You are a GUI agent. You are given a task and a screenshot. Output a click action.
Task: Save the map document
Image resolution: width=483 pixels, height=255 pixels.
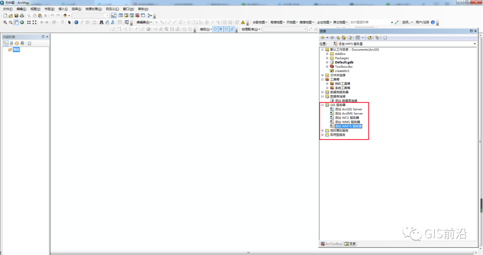17,16
